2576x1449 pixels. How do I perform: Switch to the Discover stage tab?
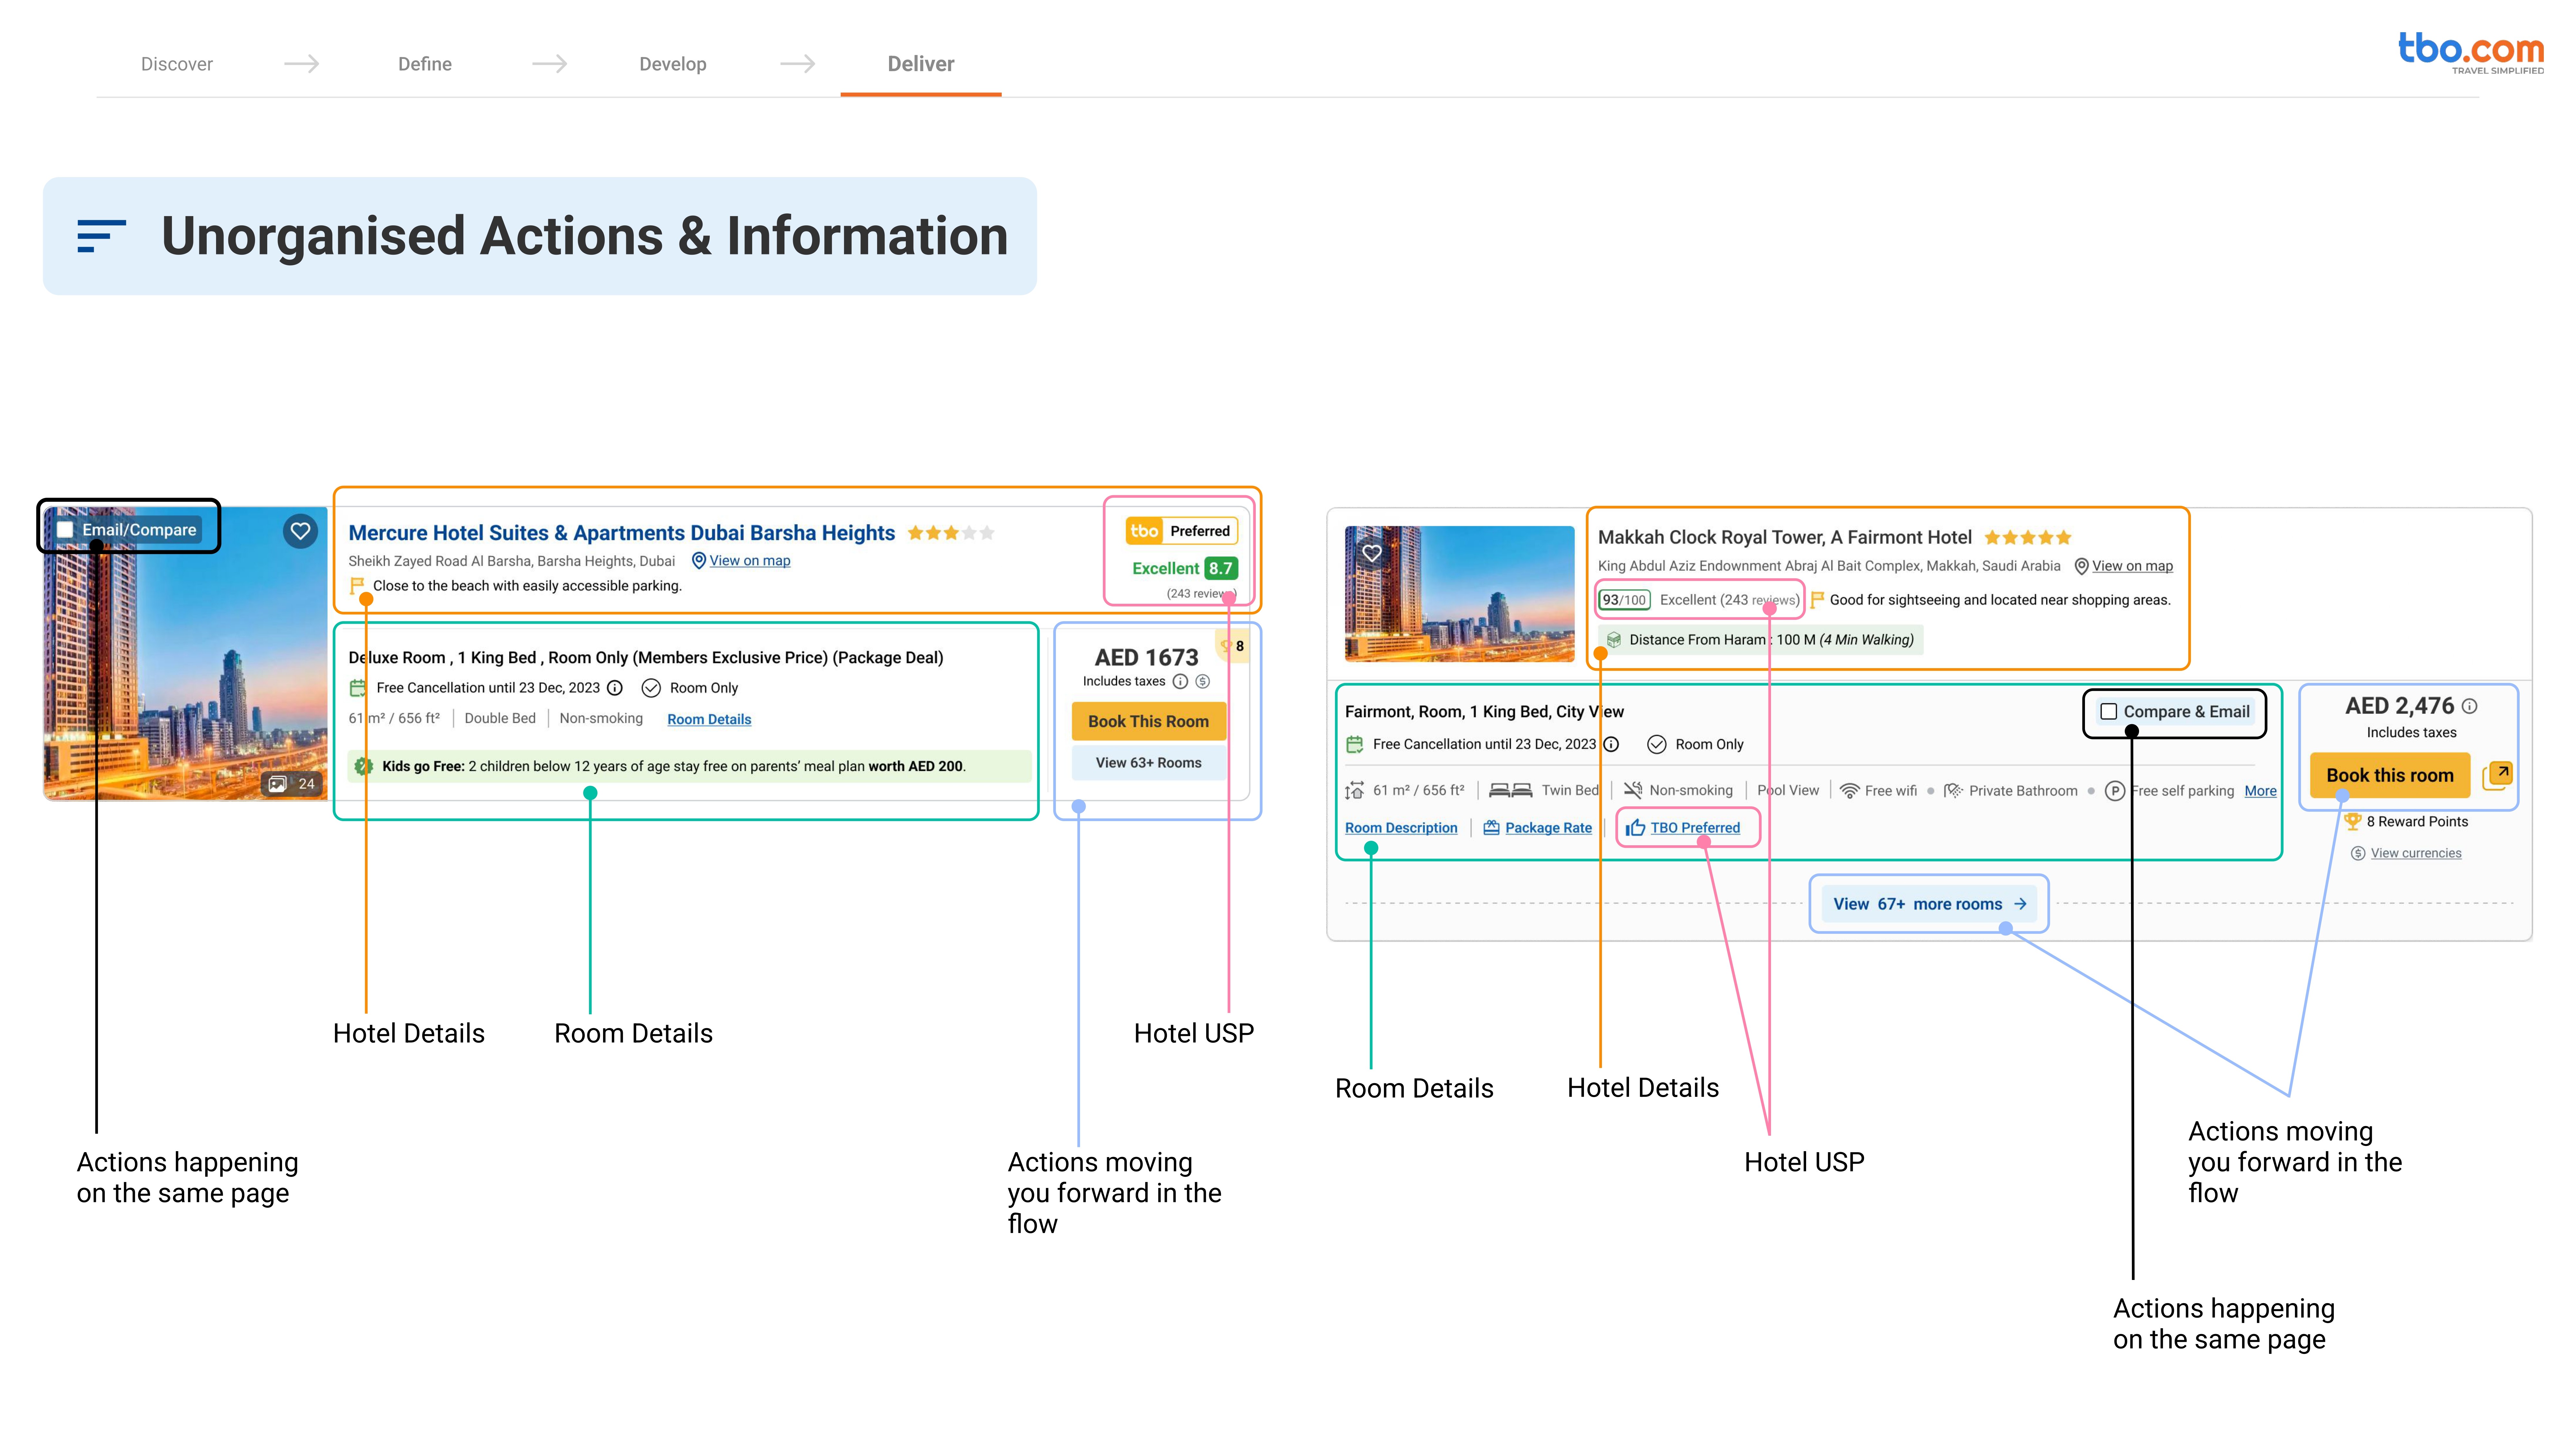(177, 64)
